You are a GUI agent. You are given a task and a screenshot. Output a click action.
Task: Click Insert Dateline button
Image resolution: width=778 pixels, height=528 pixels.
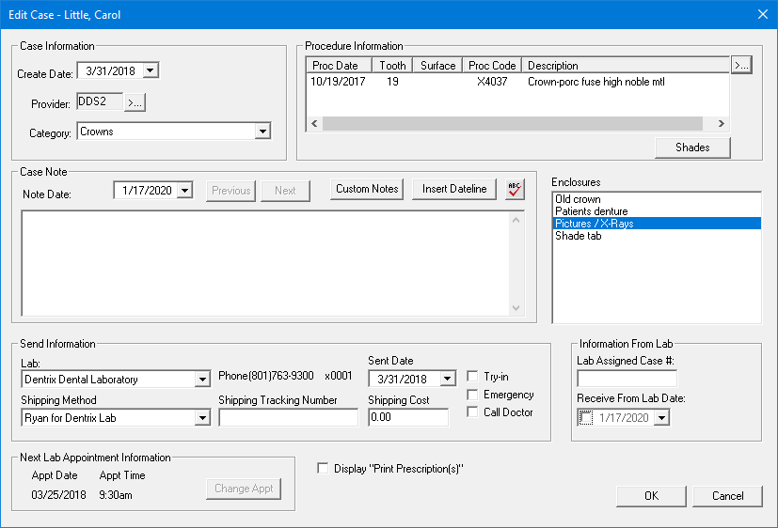click(x=454, y=189)
